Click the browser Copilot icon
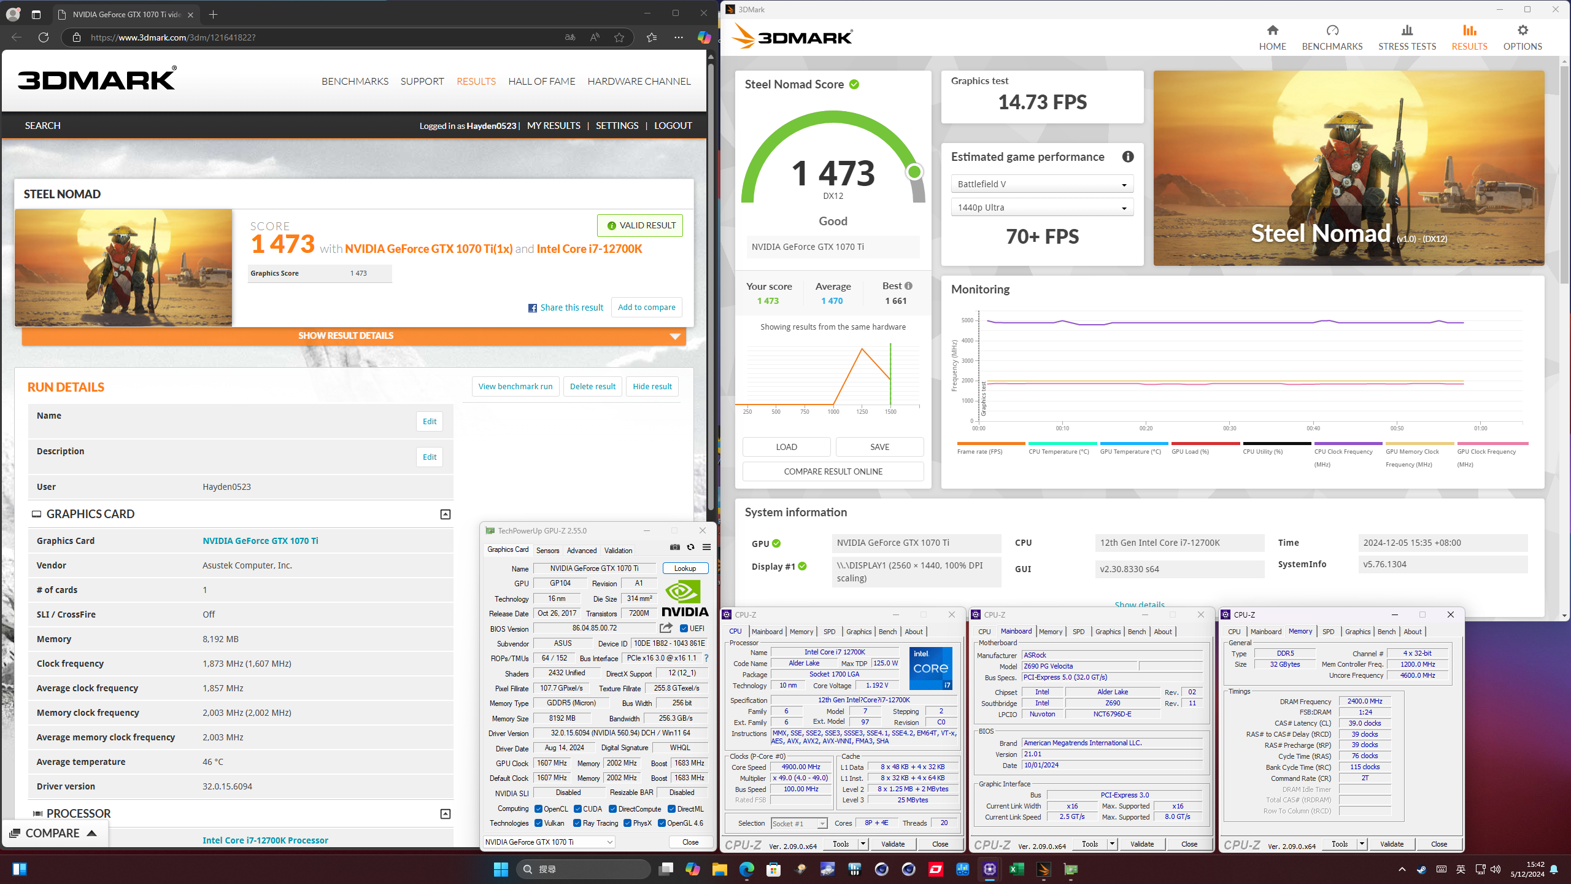1571x884 pixels. coord(704,37)
